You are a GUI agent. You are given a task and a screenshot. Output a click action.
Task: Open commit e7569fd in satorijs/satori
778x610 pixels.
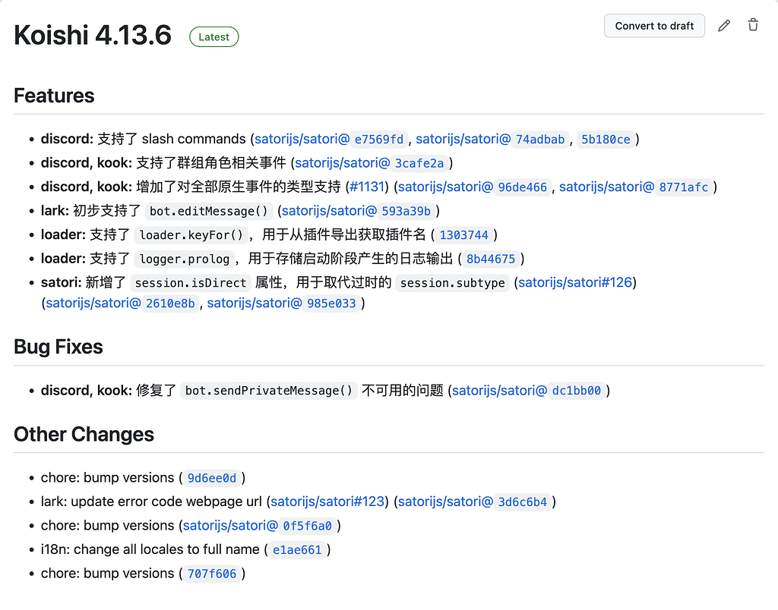330,139
